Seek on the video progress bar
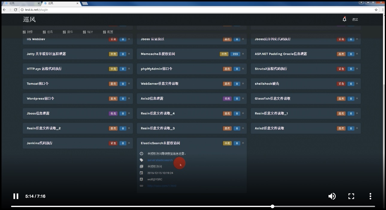386x210 pixels. (193, 206)
